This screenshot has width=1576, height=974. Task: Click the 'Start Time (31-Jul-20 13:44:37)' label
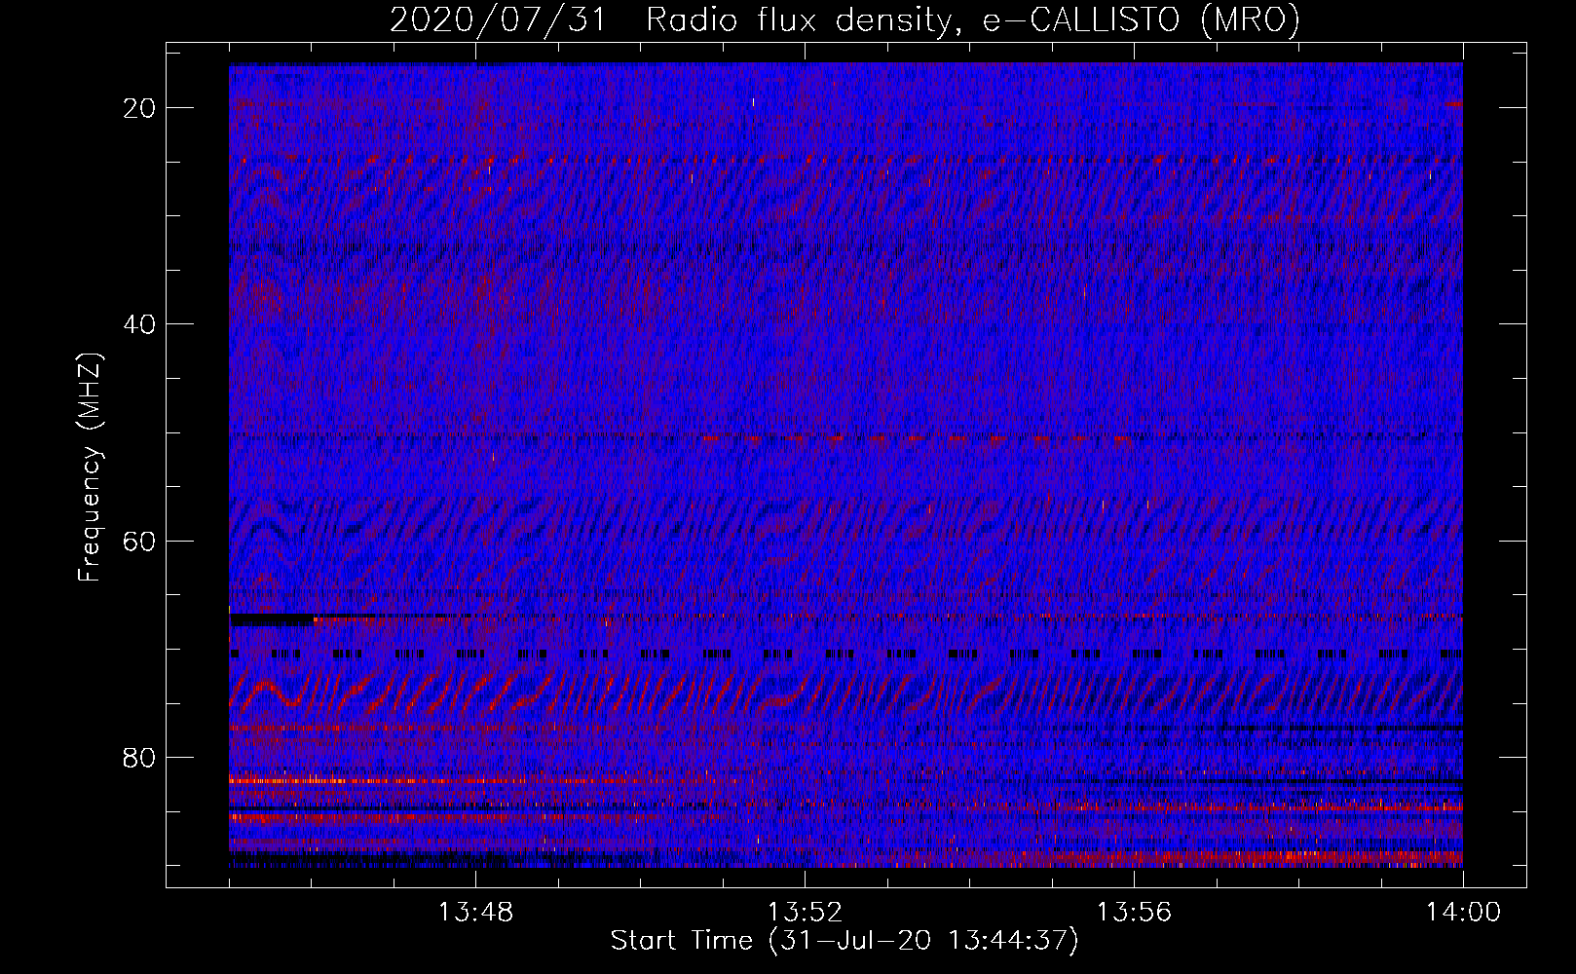click(x=844, y=941)
